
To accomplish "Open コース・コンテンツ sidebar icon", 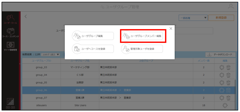I will (x=10, y=32).
